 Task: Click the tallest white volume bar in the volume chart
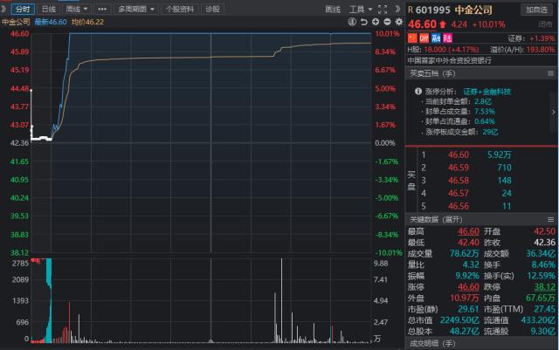pyautogui.click(x=281, y=300)
